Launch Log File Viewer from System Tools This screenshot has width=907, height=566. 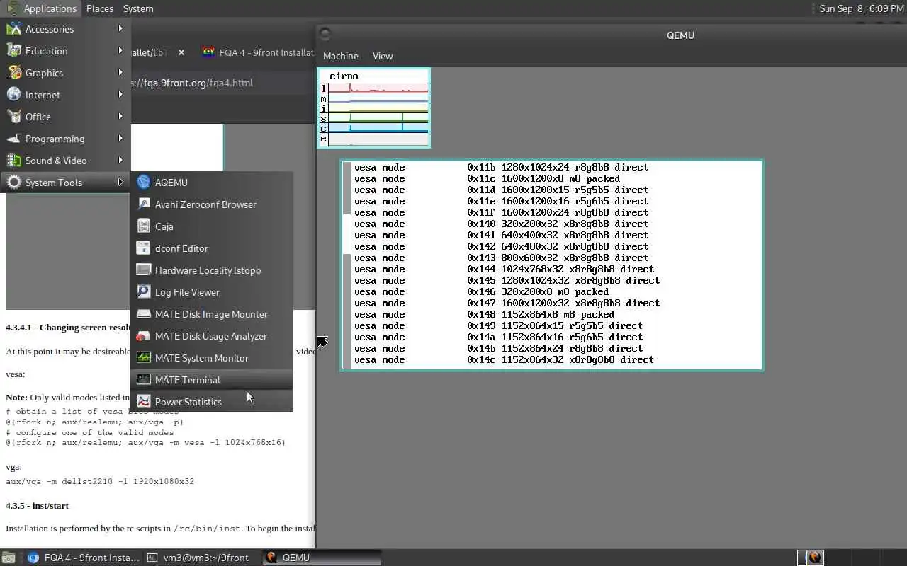[x=211, y=292]
